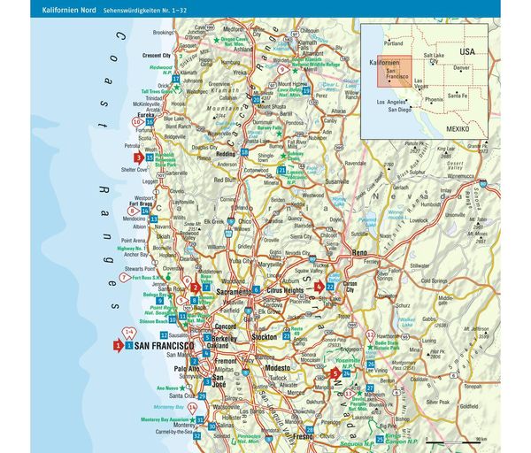The width and height of the screenshot is (531, 453).
Task: Select red arrow 4 left of marker 22
Action: tap(319, 287)
